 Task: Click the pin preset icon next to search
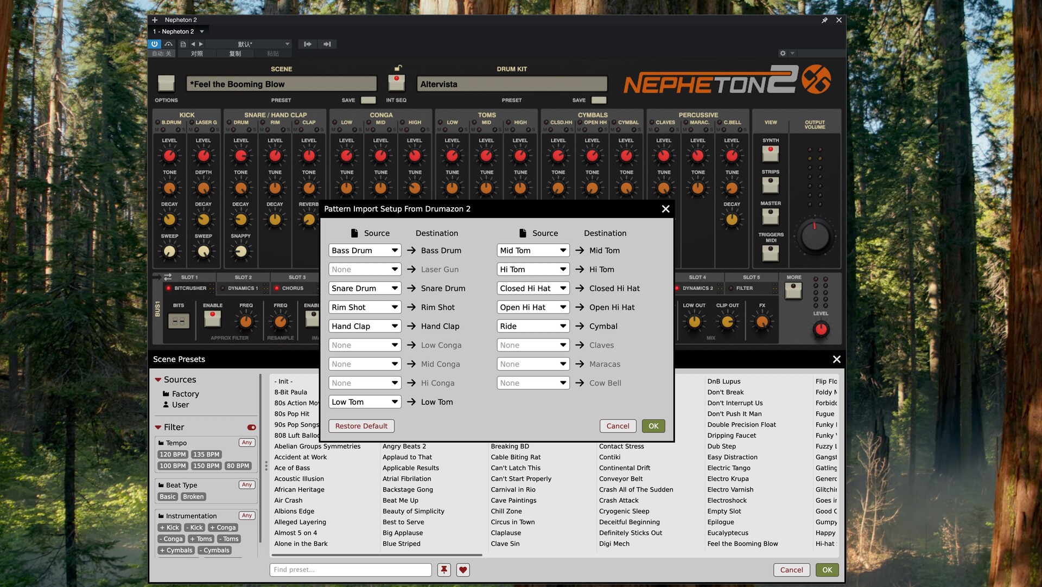[444, 570]
